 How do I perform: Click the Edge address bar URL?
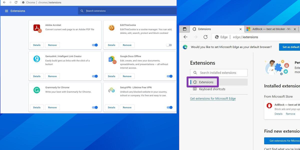click(245, 37)
